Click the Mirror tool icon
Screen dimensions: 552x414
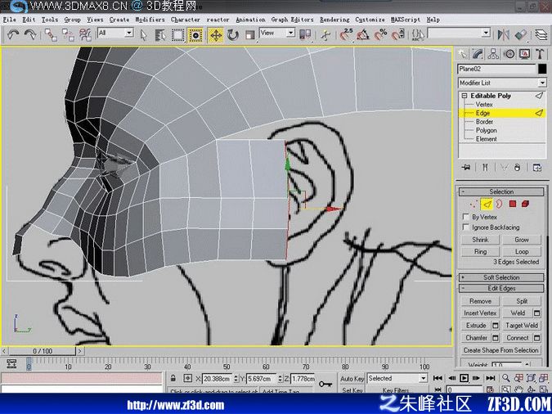tap(504, 35)
